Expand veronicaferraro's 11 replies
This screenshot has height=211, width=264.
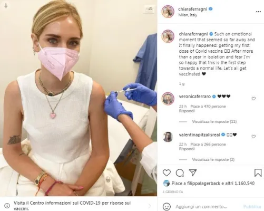[214, 121]
